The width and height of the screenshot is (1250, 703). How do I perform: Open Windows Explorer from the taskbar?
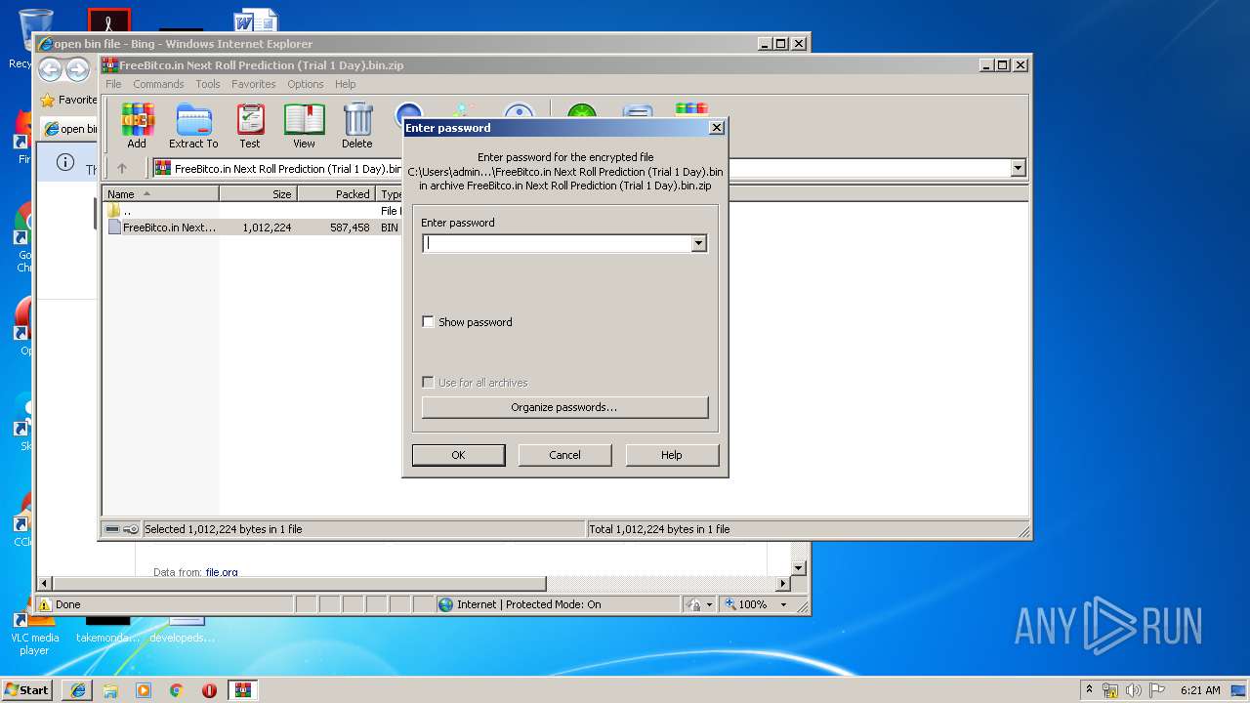coord(110,689)
